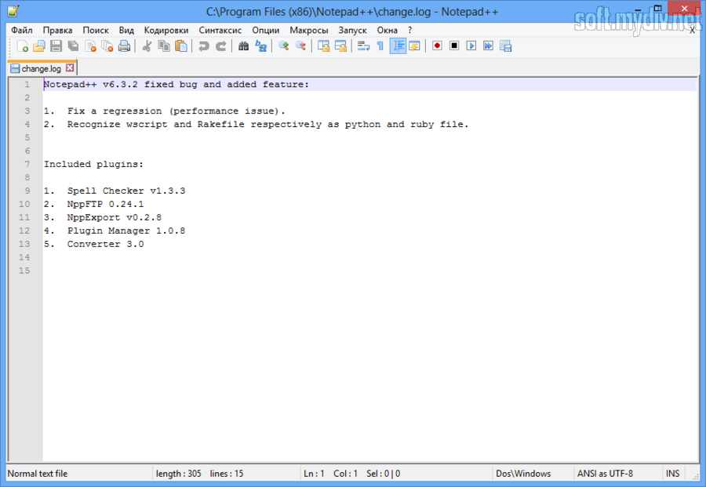Toggle the highlighted indent guide icon

(x=398, y=46)
